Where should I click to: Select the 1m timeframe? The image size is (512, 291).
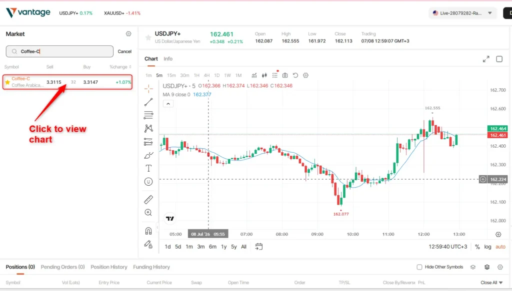[148, 75]
